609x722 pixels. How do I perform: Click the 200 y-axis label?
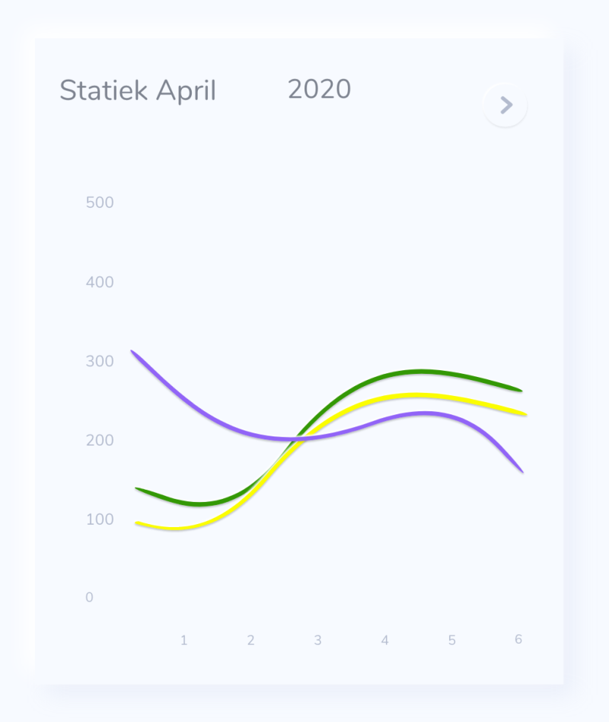pos(100,440)
